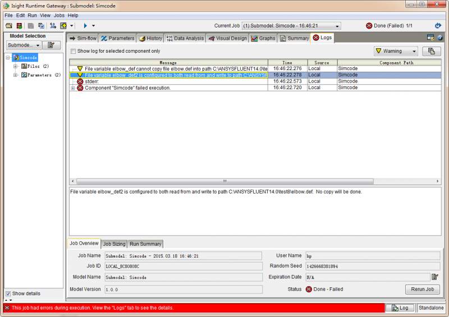Viewport: 449px width, 317px height.
Task: Click the greyed-out save icon in the toolbar
Action: (x=31, y=26)
